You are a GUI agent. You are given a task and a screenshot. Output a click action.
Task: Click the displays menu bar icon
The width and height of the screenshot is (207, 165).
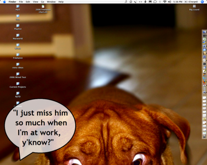150,2
